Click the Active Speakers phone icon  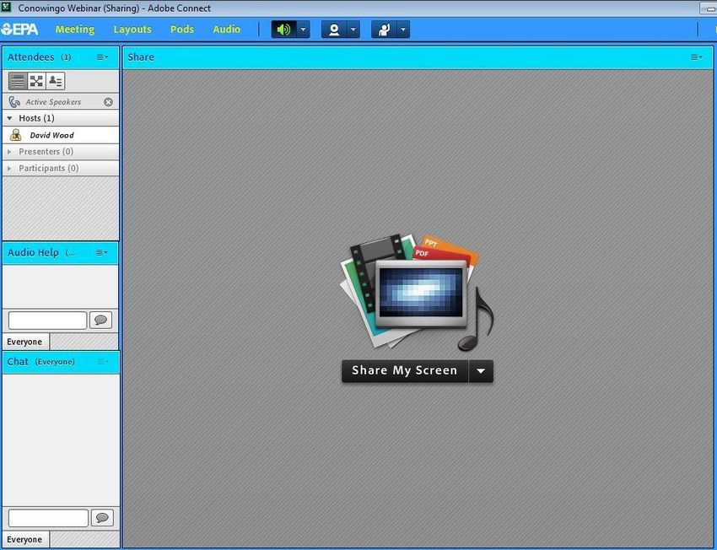(14, 102)
